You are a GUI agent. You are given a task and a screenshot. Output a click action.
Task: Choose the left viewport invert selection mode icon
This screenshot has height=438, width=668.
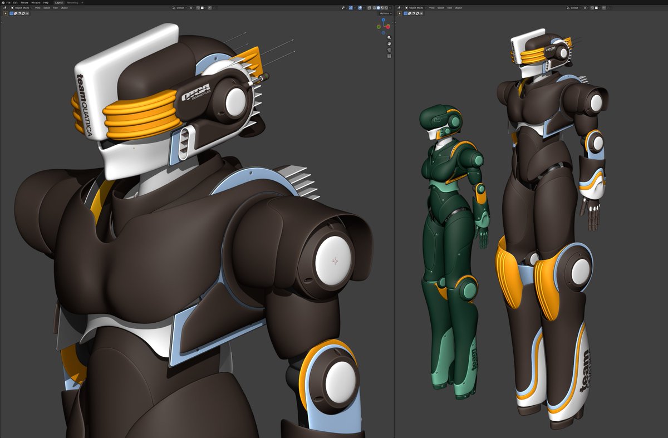23,13
